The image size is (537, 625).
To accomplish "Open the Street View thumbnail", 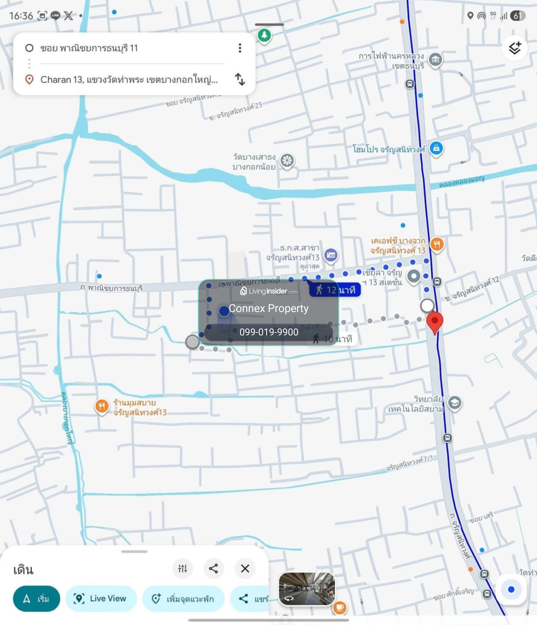I will tap(307, 589).
